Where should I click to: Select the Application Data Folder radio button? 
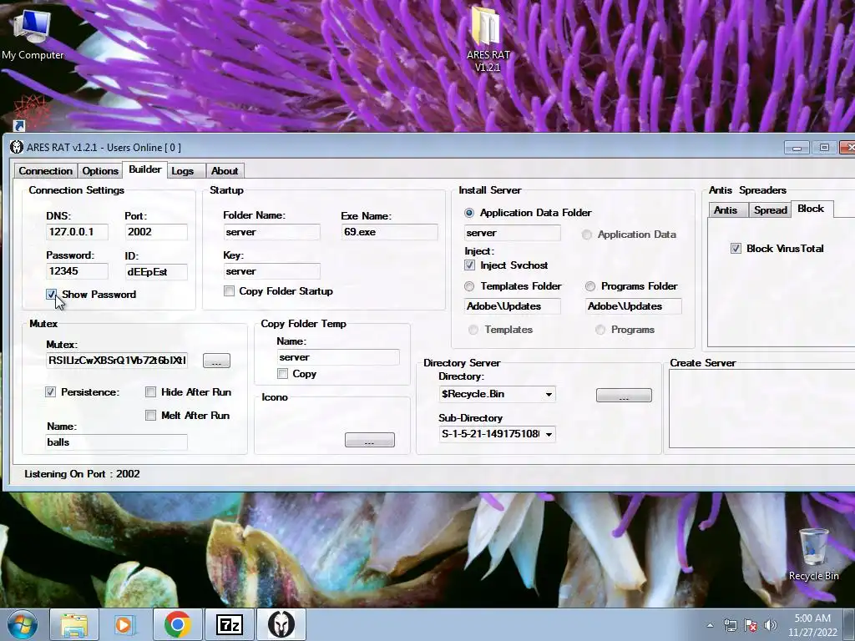469,213
